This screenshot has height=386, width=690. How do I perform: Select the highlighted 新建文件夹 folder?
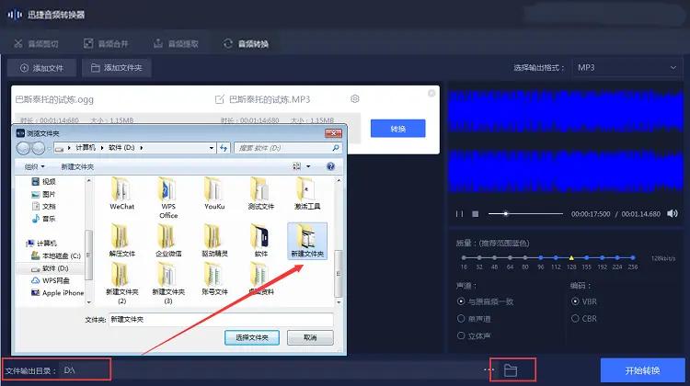[x=307, y=241]
